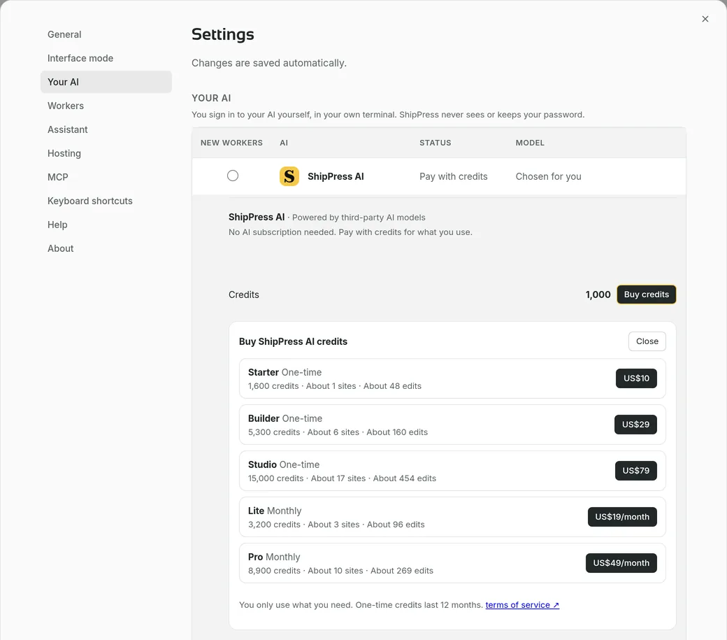This screenshot has height=640, width=727.
Task: Click the Settings page title
Action: pyautogui.click(x=222, y=34)
